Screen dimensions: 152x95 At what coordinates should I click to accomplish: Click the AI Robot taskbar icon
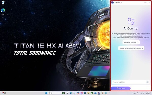[99, 93]
